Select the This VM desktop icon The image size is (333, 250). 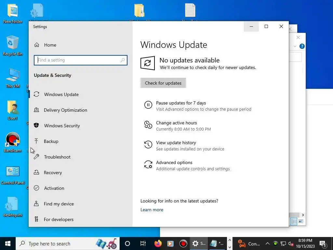[x=13, y=78]
